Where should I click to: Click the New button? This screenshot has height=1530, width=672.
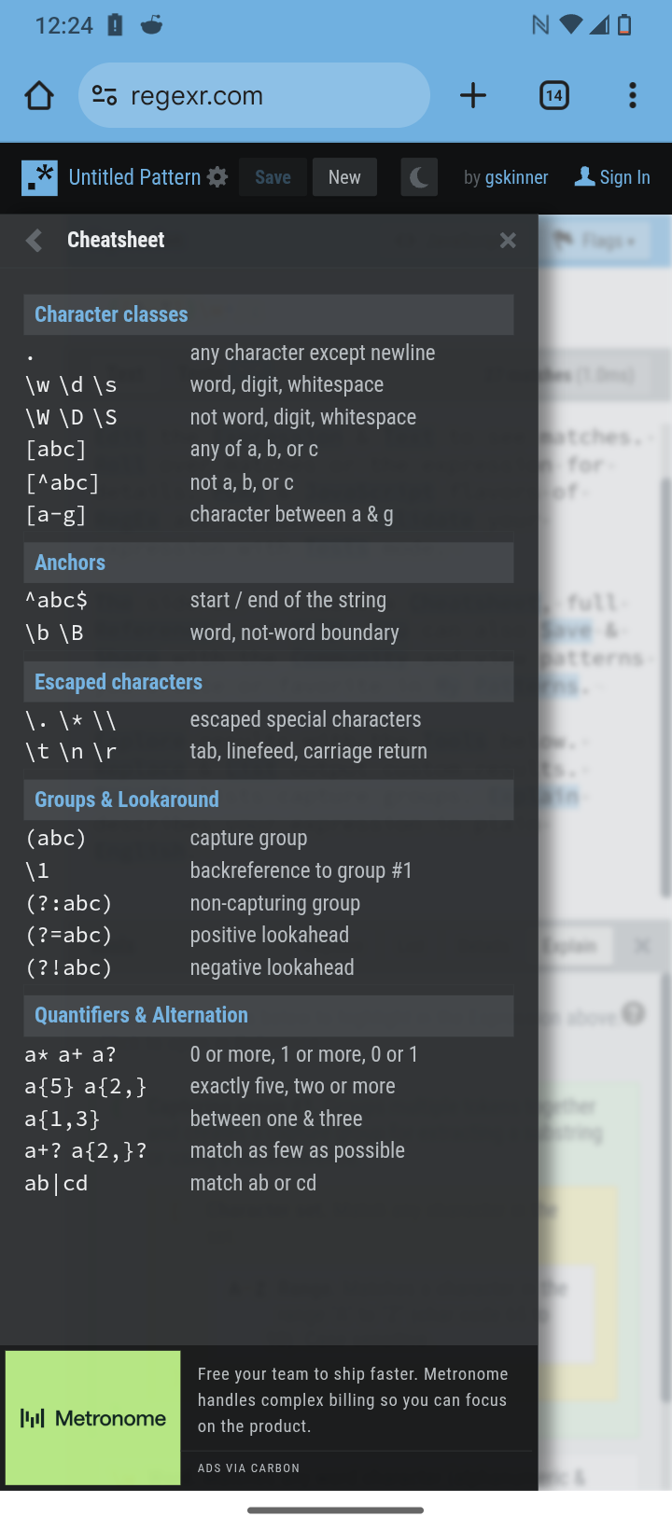click(344, 177)
